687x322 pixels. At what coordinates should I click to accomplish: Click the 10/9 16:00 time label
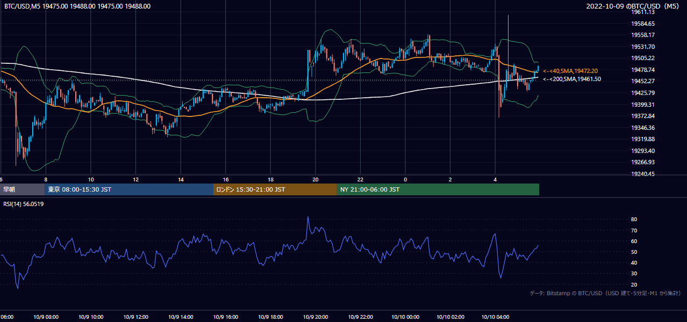tap(225, 317)
